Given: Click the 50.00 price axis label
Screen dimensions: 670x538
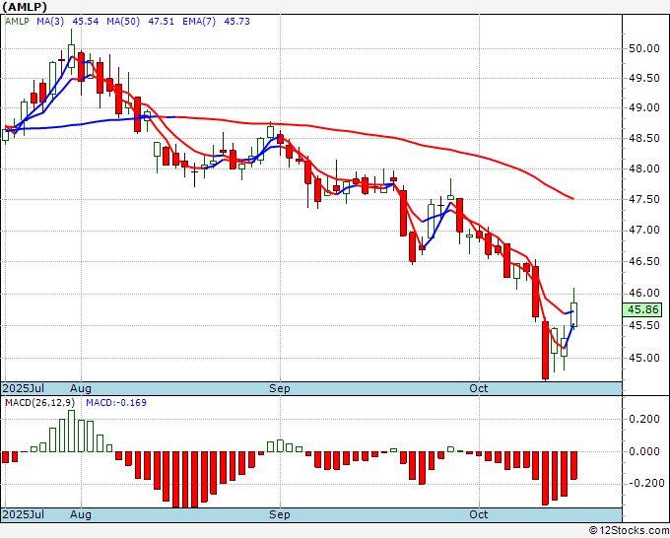Looking at the screenshot, I should tap(644, 48).
